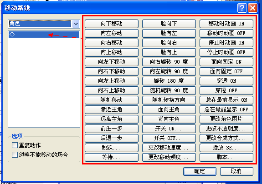Viewport: 262px width, 184px height.
Task: Add 脸向下 command
Action: point(169,24)
